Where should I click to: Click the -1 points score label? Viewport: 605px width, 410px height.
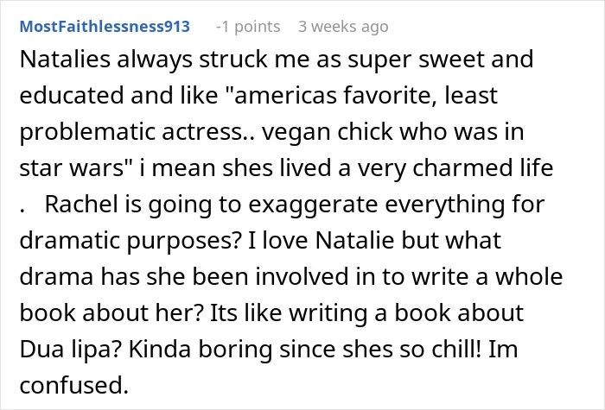point(248,27)
